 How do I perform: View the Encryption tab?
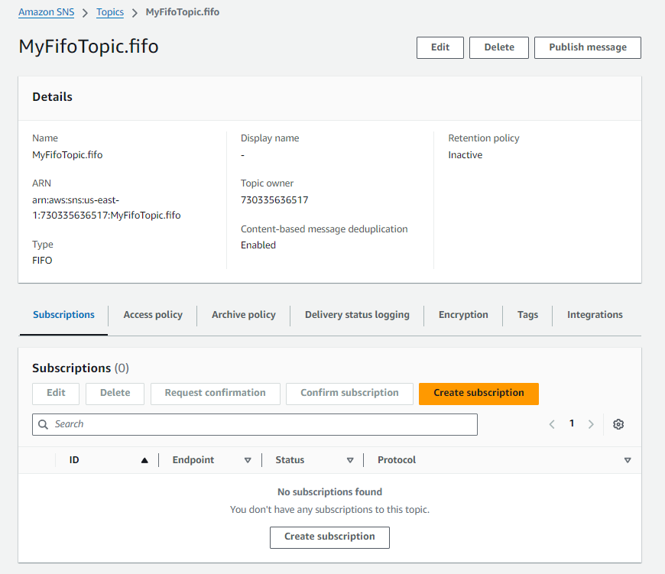[x=463, y=315]
